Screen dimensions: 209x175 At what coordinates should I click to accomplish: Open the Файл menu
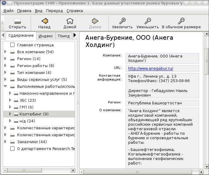point(8,11)
